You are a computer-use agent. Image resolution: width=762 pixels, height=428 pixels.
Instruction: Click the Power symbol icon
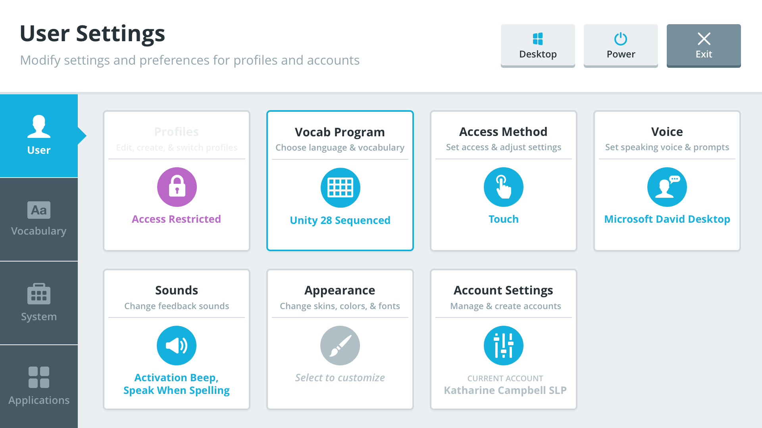(621, 39)
